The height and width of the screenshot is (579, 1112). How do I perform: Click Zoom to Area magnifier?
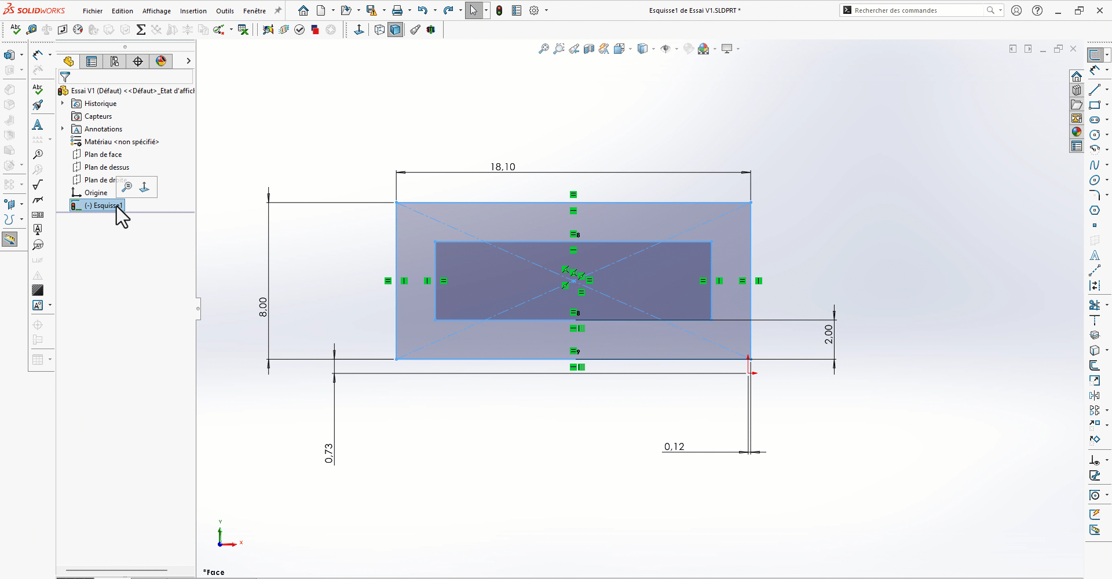pyautogui.click(x=558, y=49)
